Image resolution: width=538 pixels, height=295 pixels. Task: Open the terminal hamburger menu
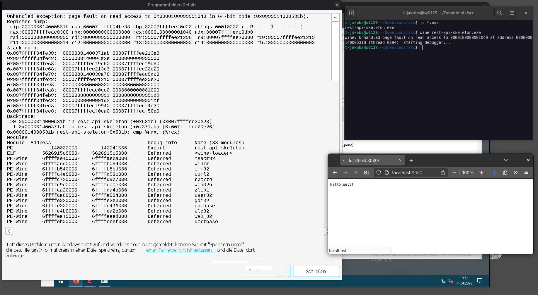pos(512,13)
